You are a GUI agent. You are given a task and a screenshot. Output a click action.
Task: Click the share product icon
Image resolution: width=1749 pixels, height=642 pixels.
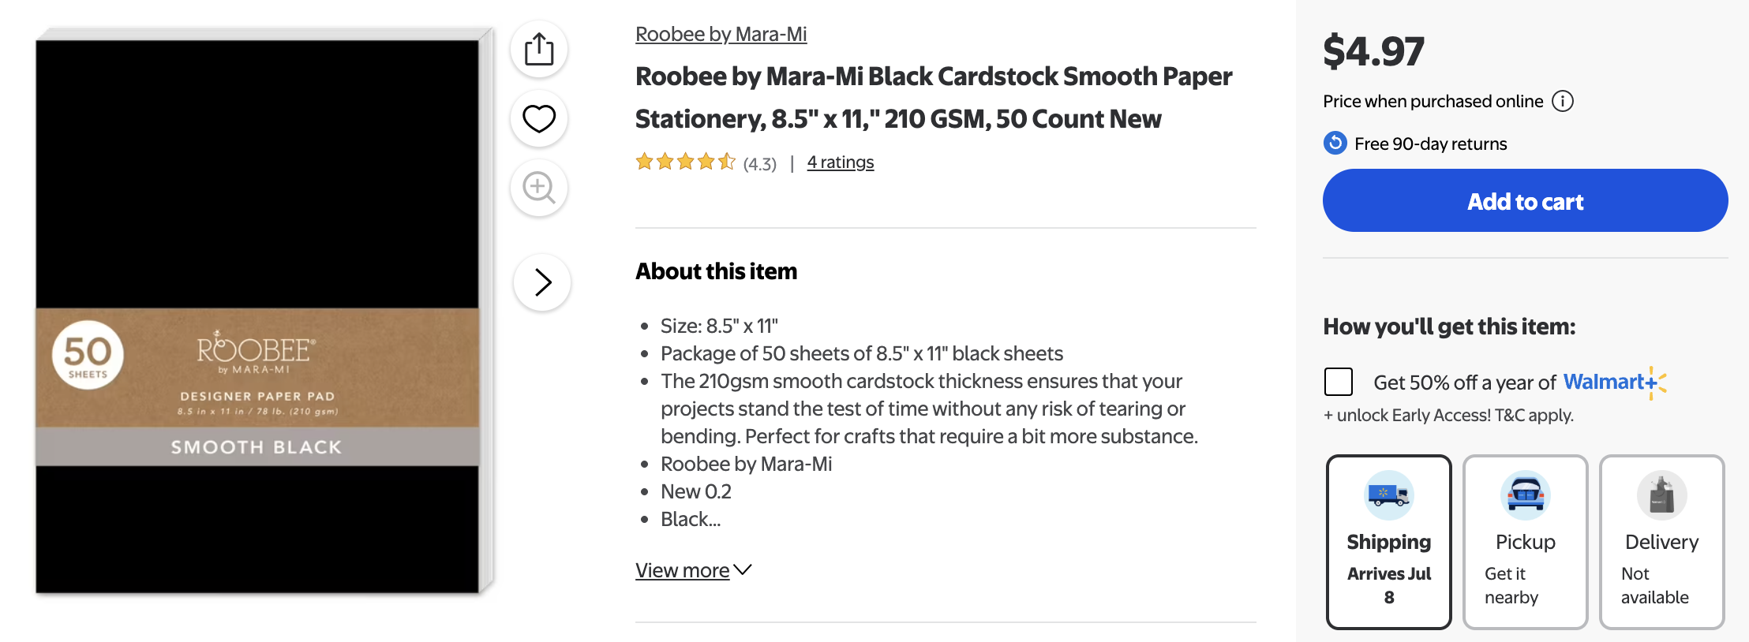[539, 50]
